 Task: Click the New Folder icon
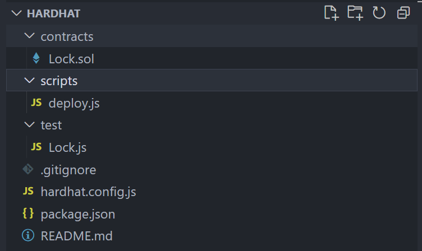(355, 13)
